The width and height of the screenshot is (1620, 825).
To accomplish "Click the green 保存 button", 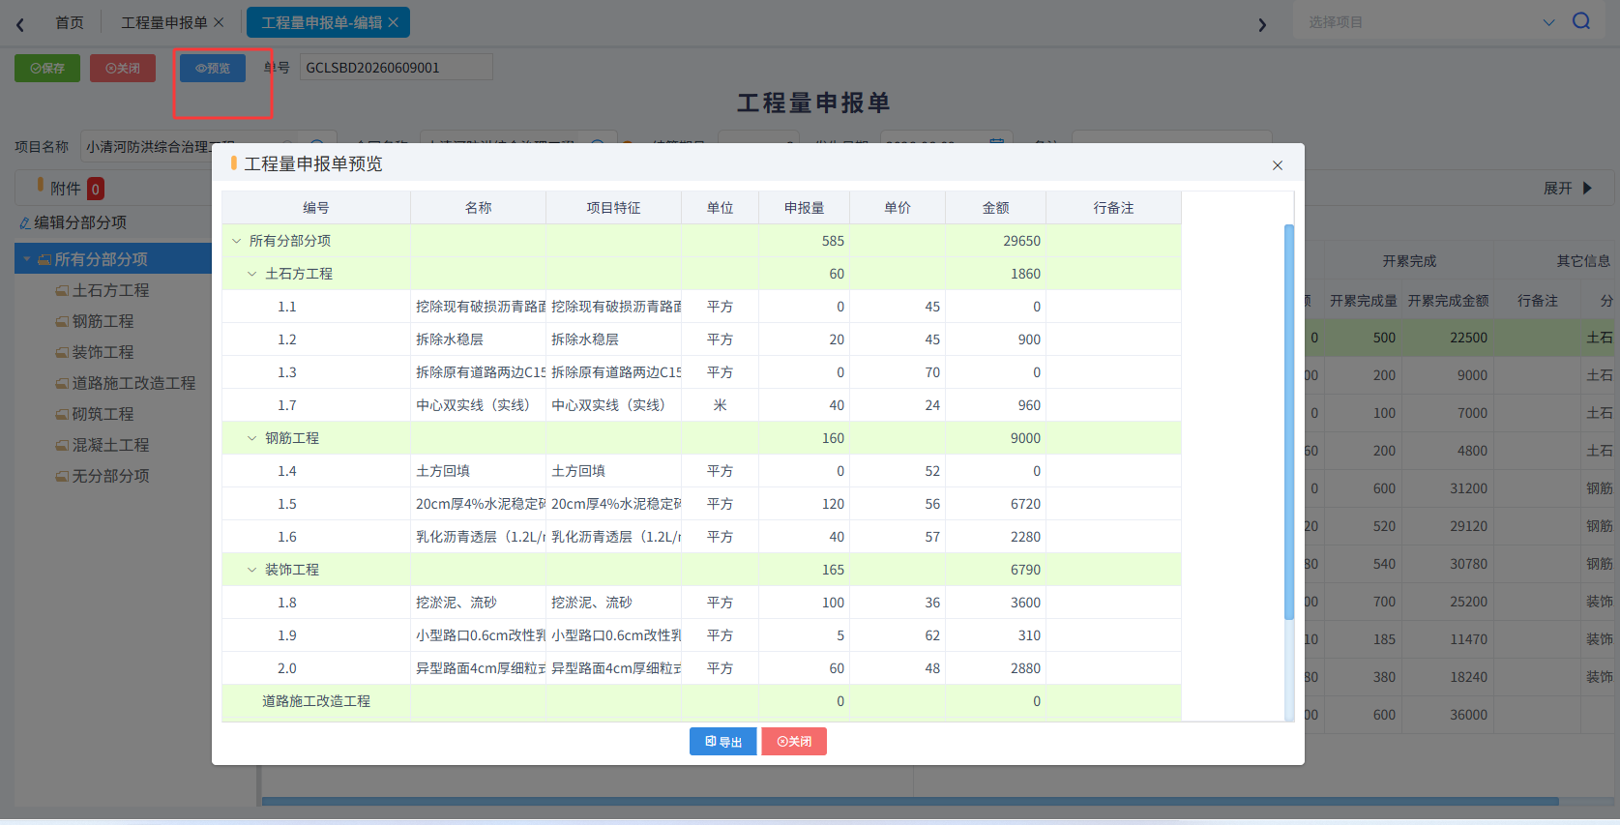I will click(x=47, y=68).
